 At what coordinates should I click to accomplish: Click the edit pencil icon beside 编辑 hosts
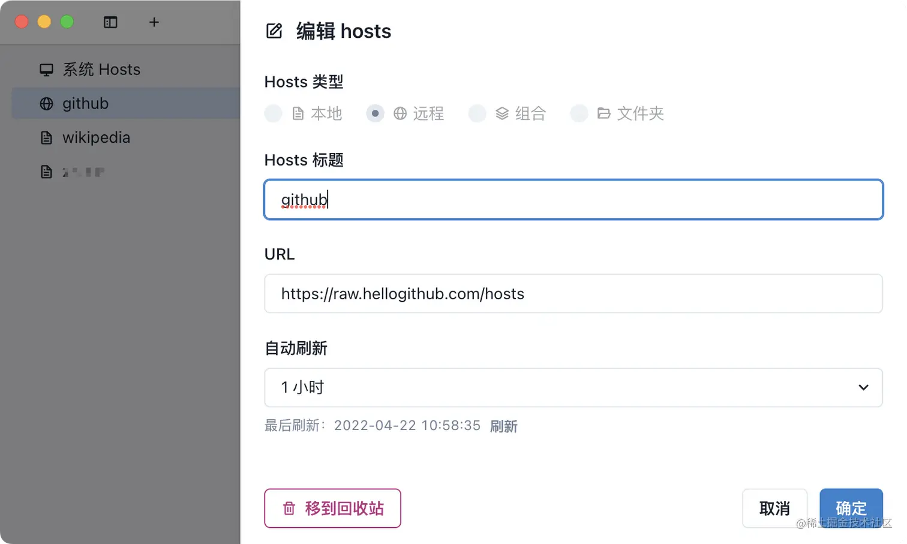pos(274,31)
